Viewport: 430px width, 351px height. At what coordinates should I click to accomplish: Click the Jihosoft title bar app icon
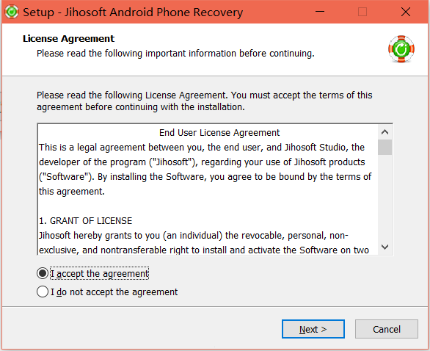(12, 12)
